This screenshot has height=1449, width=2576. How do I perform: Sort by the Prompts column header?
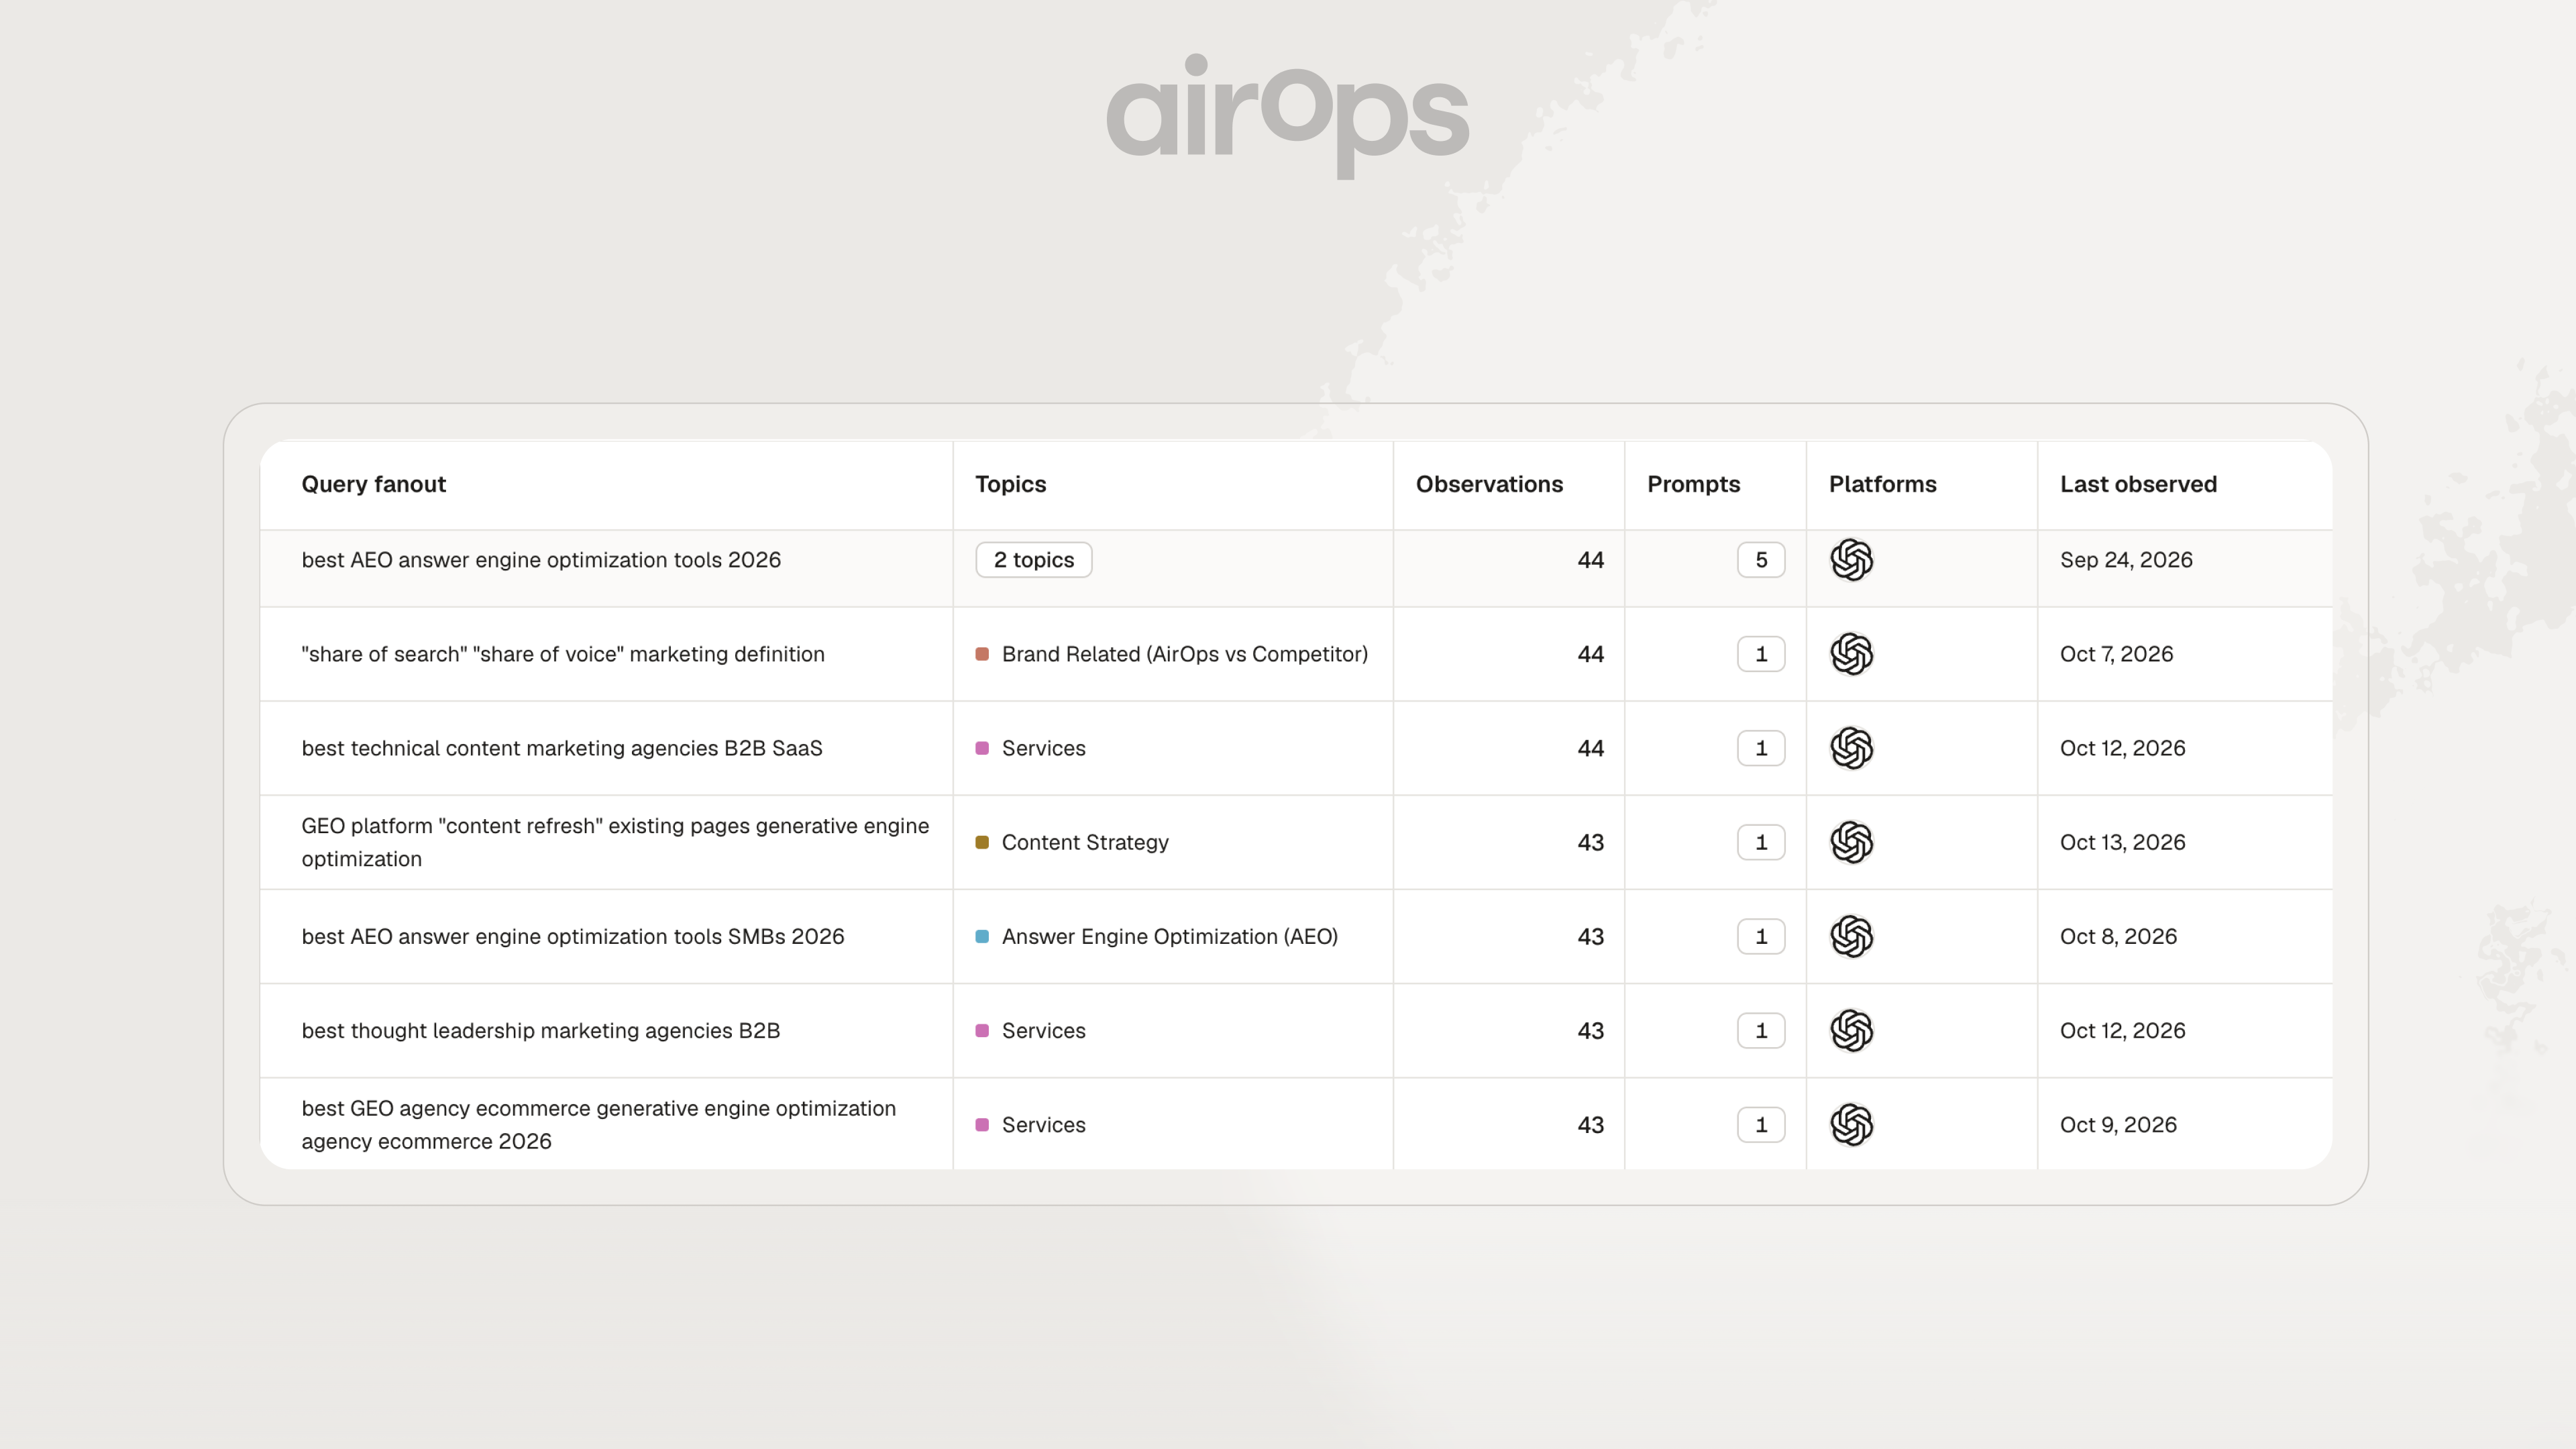tap(1693, 484)
